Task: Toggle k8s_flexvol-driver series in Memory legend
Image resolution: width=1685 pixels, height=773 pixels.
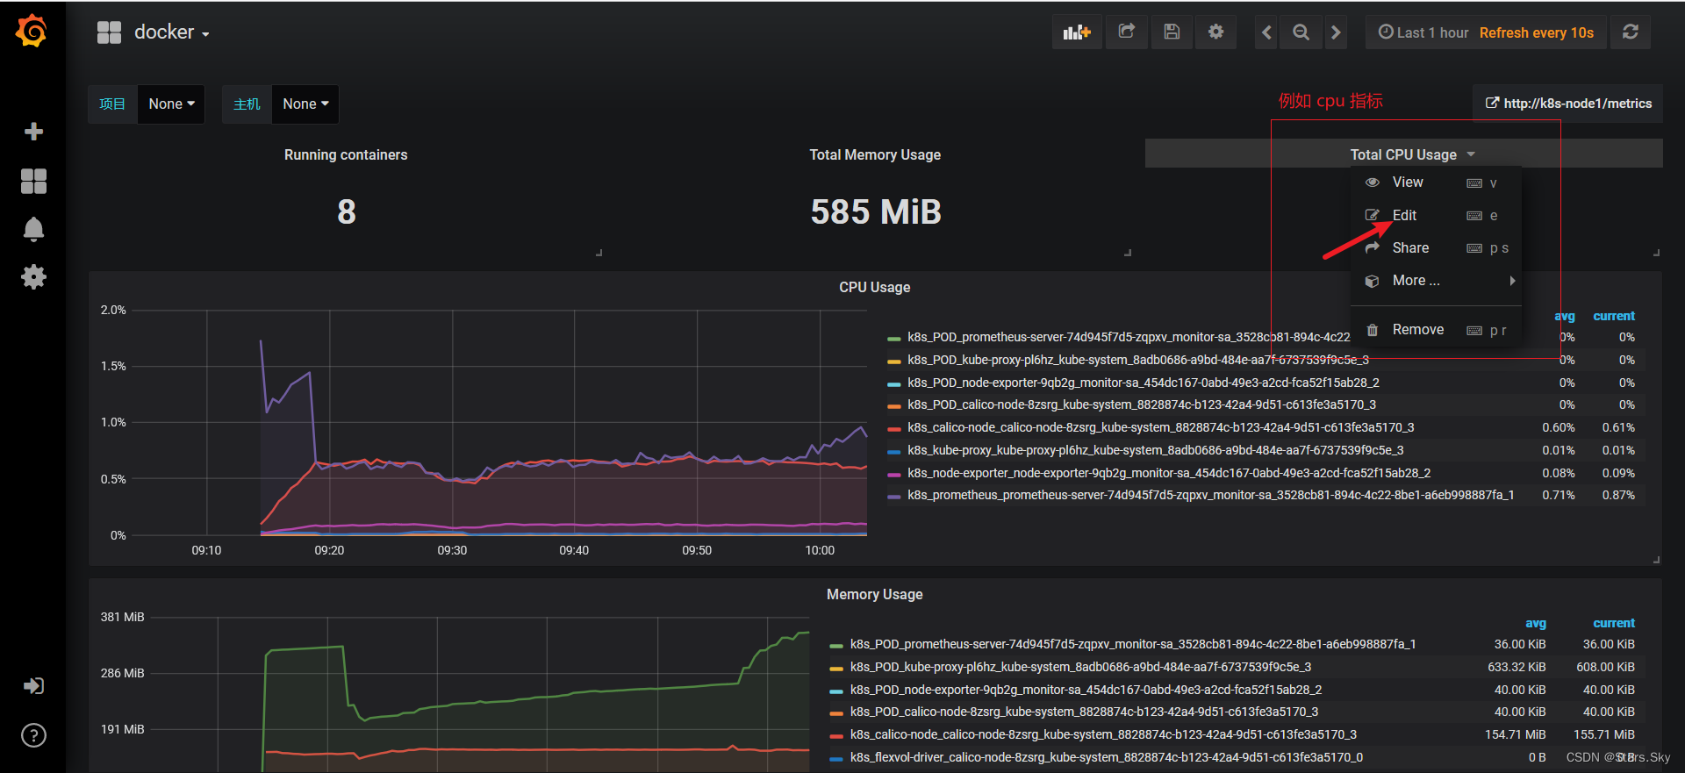Action: point(1107,757)
